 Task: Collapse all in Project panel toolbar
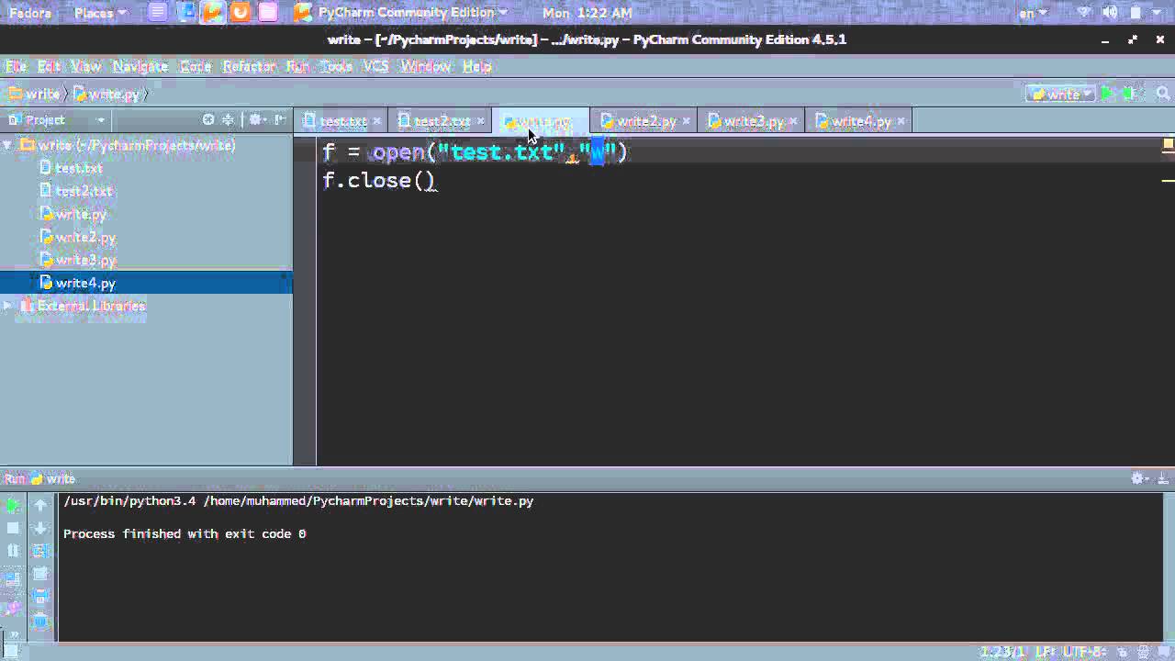(x=228, y=120)
